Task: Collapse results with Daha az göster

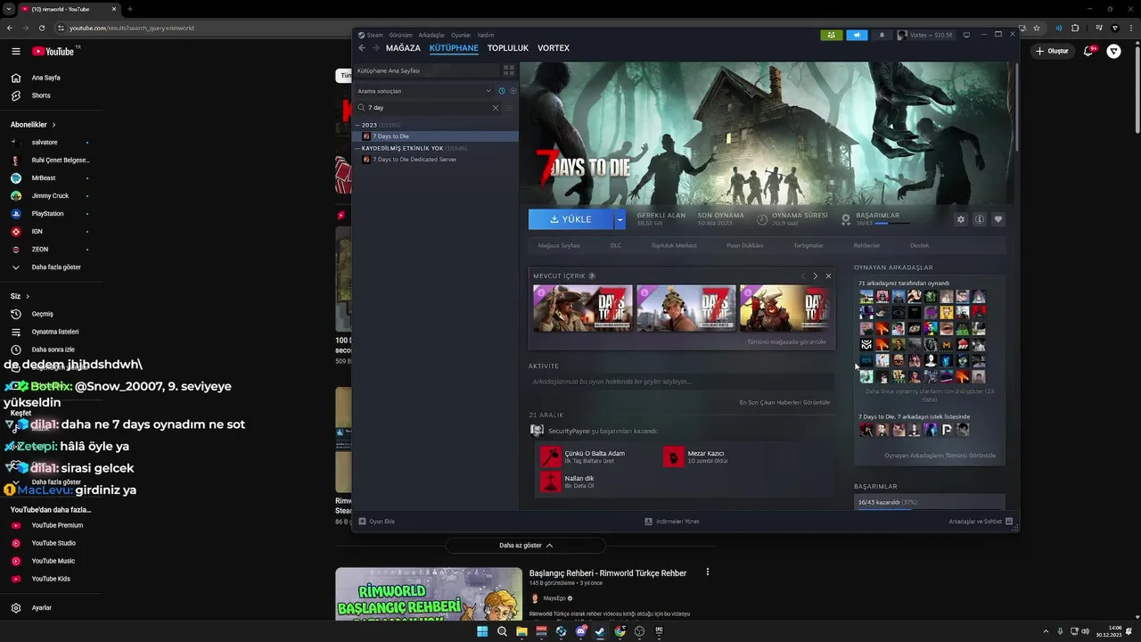Action: point(526,546)
